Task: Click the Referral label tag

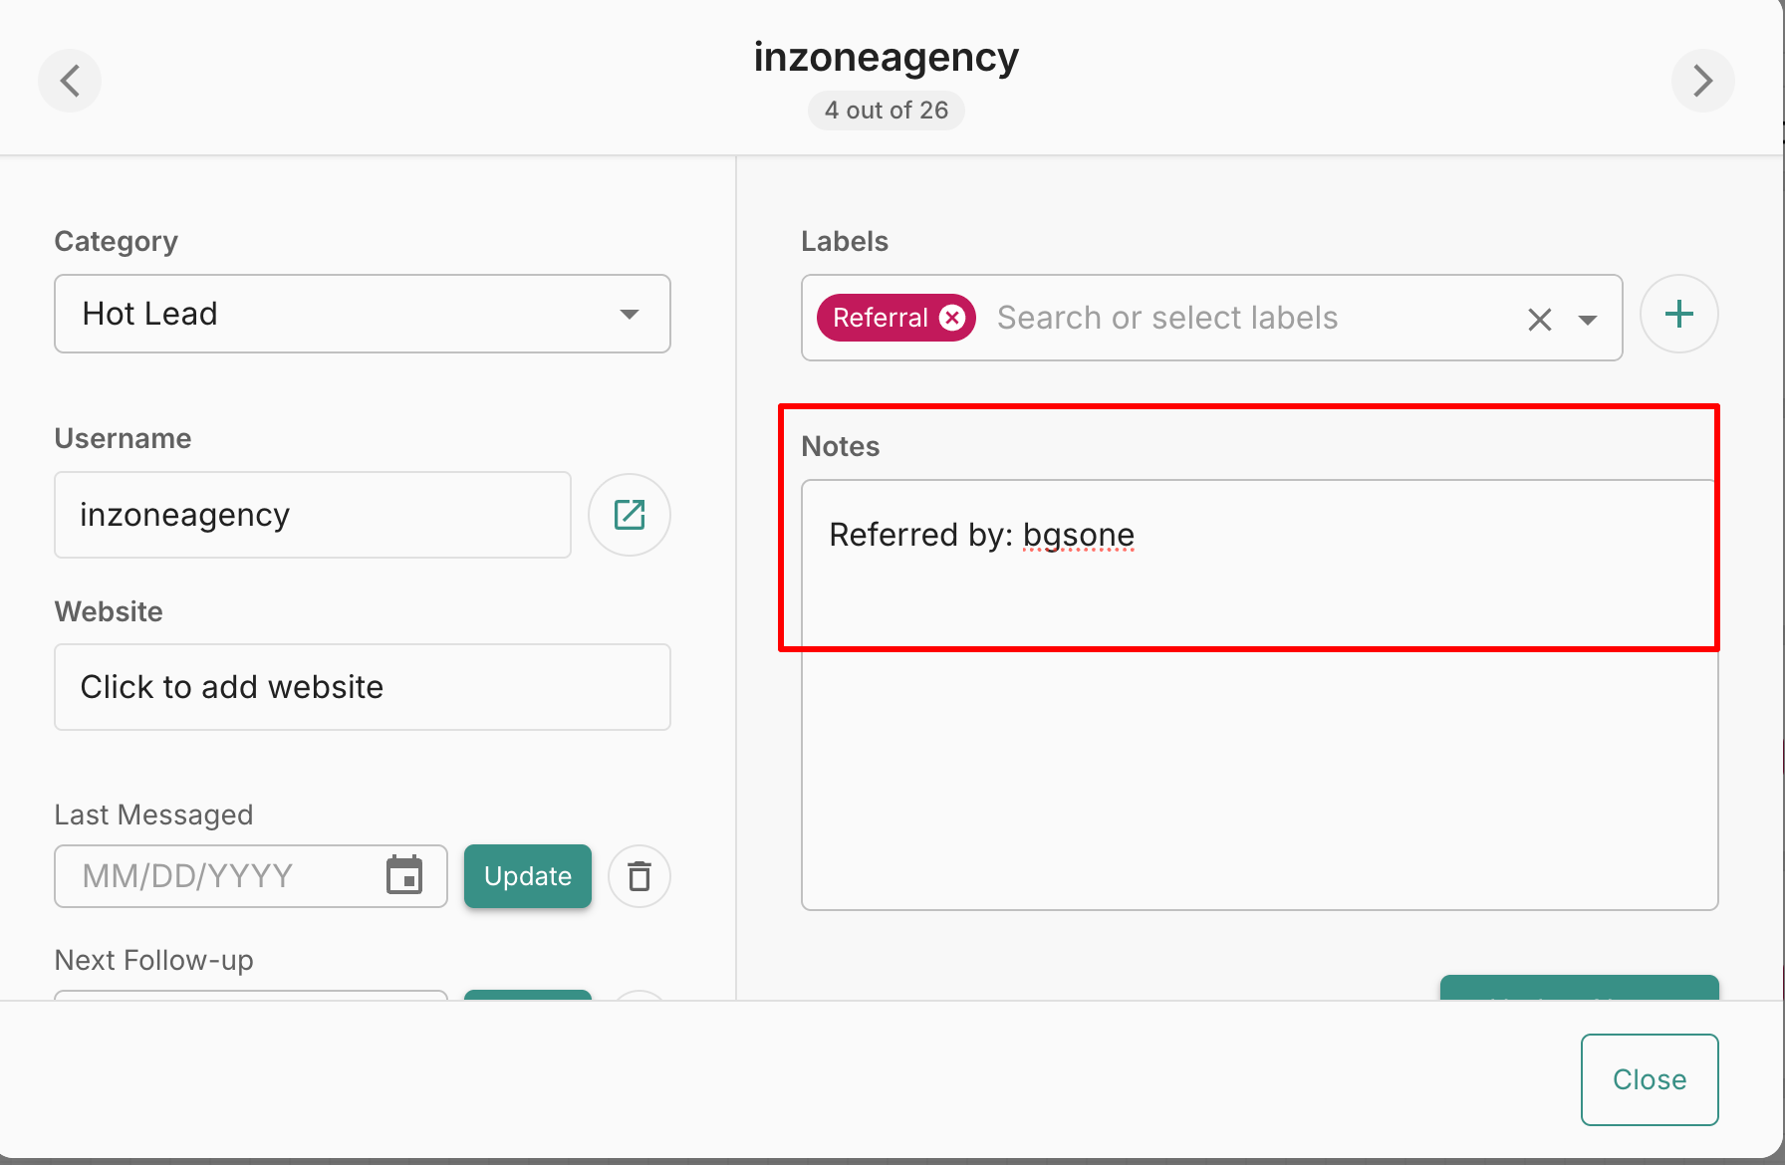Action: click(x=880, y=318)
